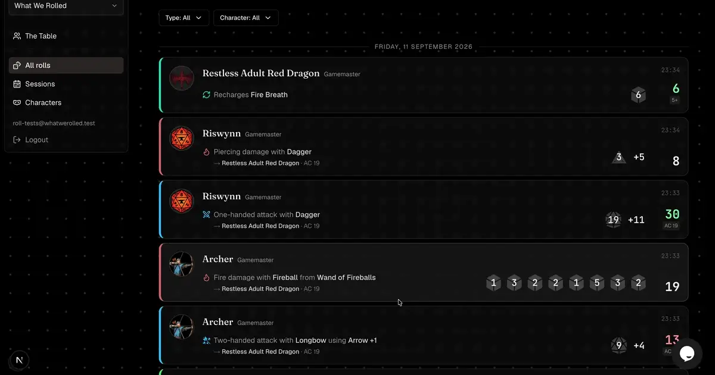Select All rolls in the sidebar

66,65
